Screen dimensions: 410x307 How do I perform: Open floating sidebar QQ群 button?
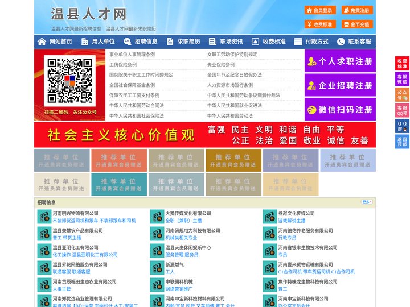coord(402,126)
